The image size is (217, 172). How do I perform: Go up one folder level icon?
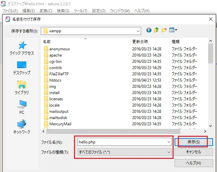click(x=157, y=30)
